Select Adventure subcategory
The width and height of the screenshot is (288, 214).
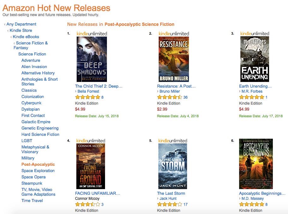[x=31, y=60]
